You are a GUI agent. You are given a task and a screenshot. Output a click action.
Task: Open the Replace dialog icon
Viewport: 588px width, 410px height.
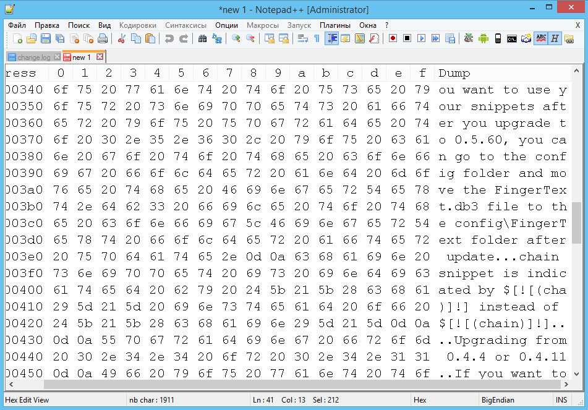coord(217,38)
